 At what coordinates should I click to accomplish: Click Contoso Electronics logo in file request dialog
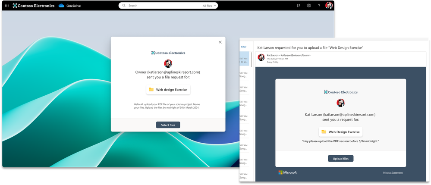click(168, 53)
